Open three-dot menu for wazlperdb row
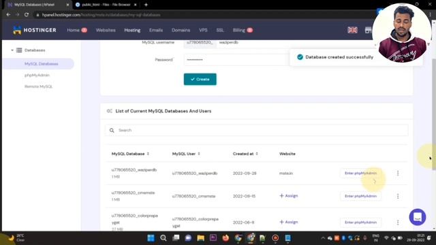436x245 pixels. 398,173
